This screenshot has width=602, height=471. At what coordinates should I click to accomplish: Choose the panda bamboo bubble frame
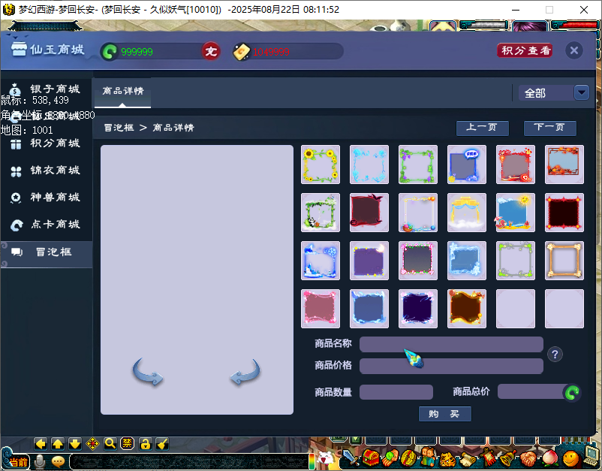pos(321,213)
